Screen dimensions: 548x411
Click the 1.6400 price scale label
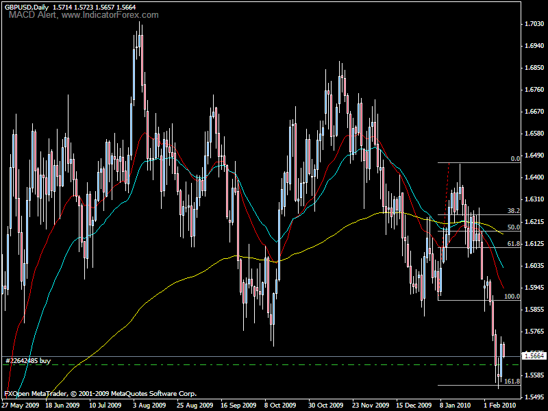534,177
